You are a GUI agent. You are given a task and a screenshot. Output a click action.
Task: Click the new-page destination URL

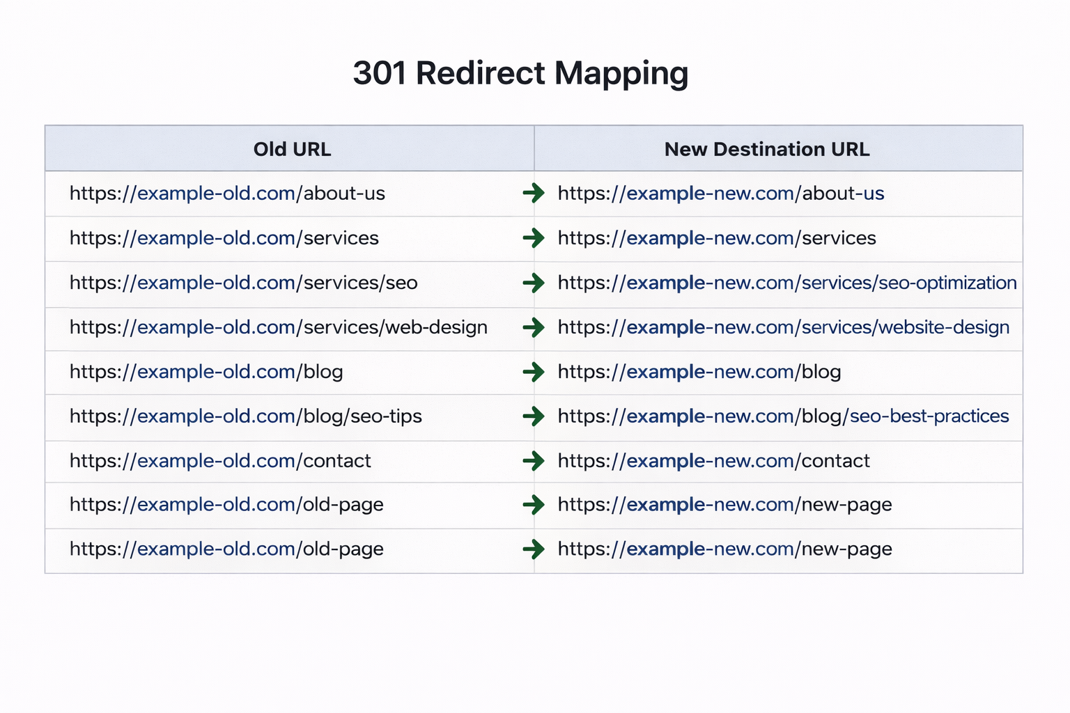tap(724, 506)
